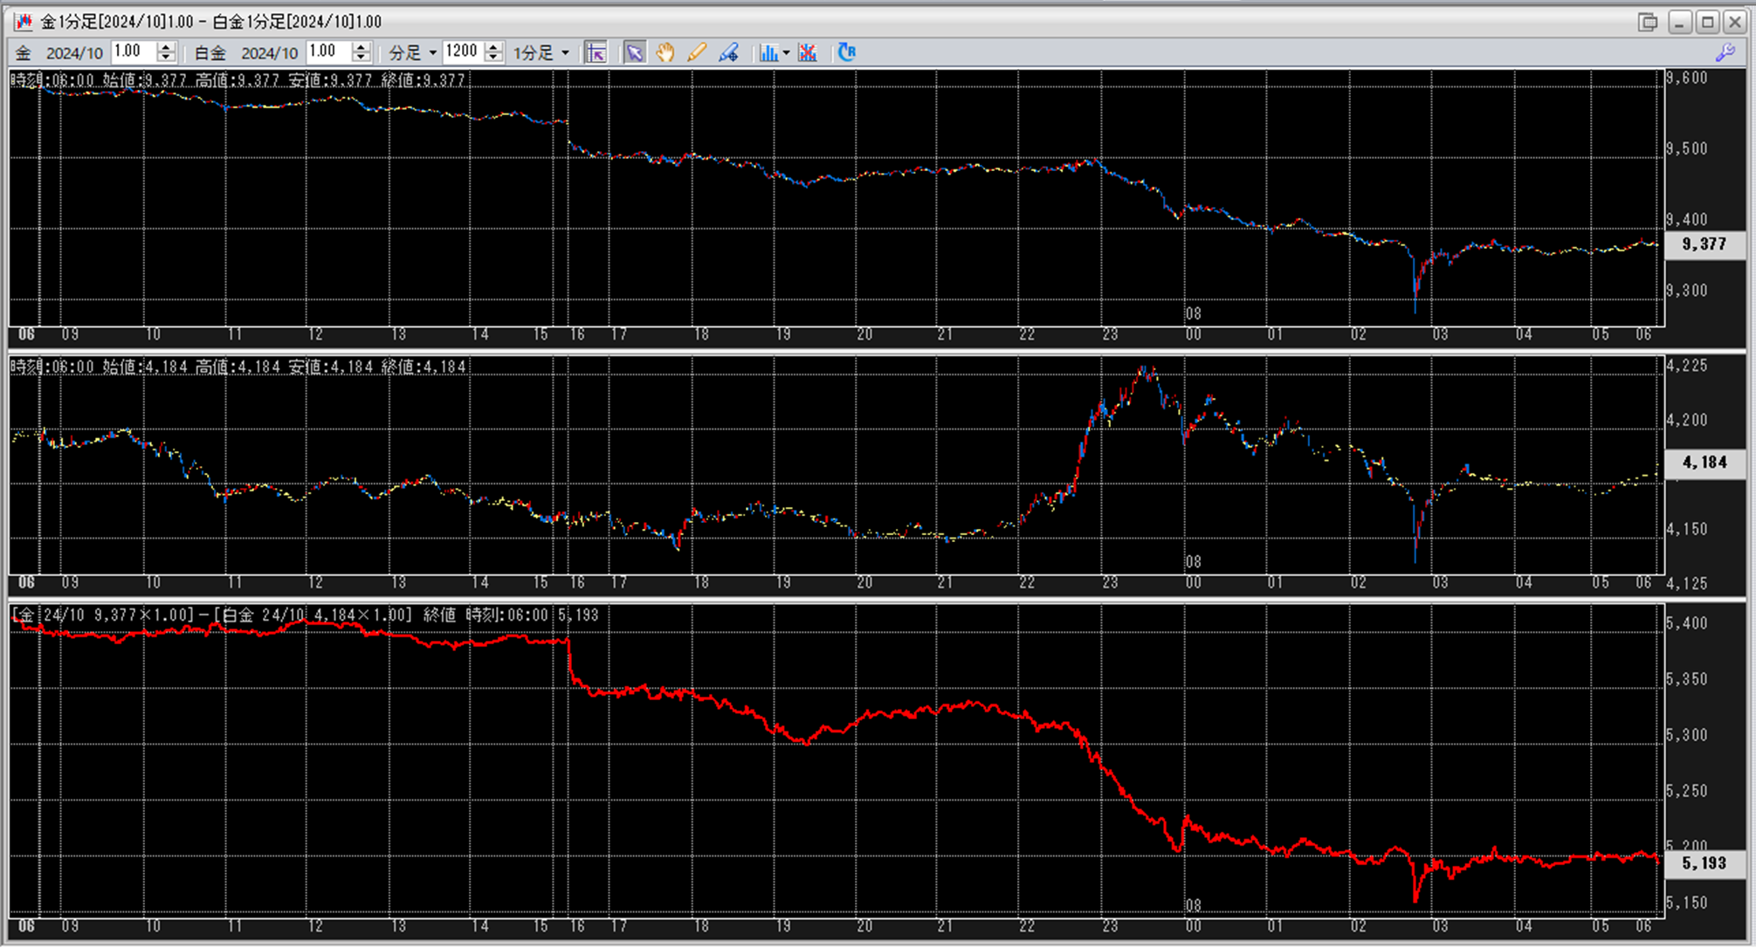1756x948 pixels.
Task: Open the 分足 chart type dropdown
Action: pyautogui.click(x=413, y=52)
